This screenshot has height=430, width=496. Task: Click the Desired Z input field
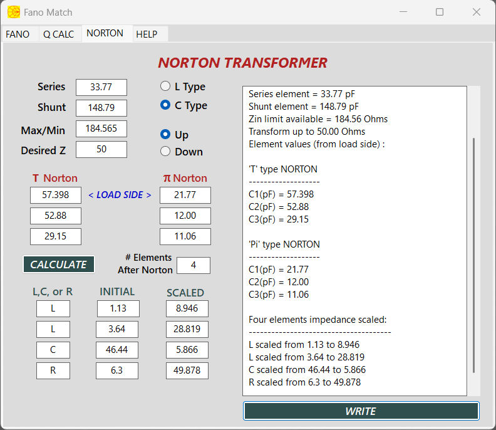(x=101, y=150)
